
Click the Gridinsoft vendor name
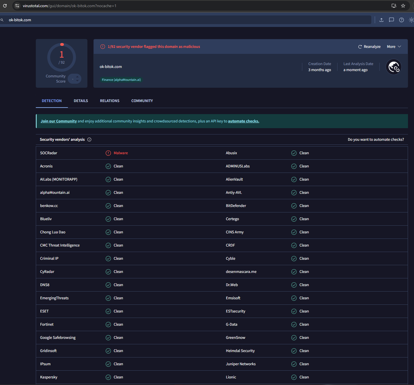click(x=48, y=351)
